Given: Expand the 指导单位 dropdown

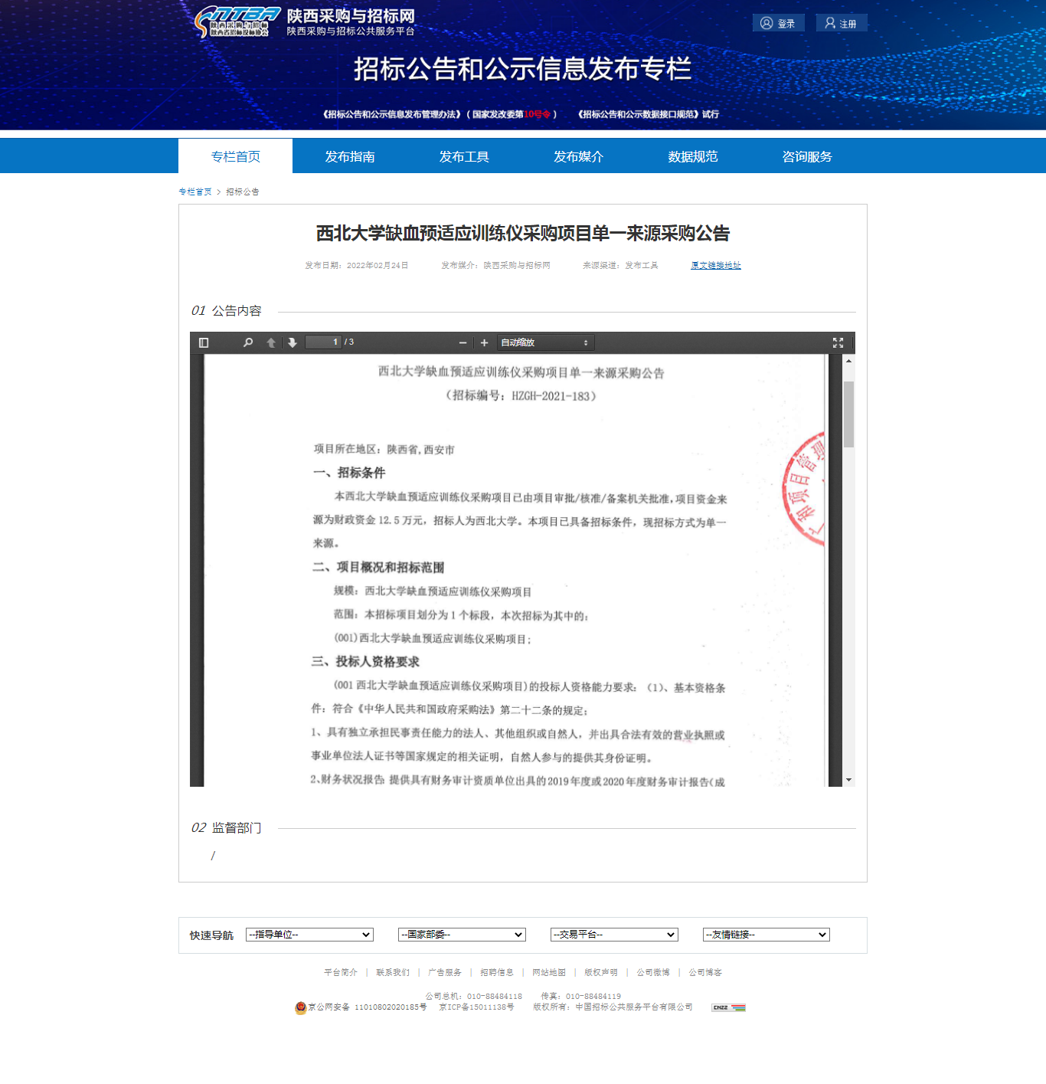Looking at the screenshot, I should click(x=309, y=935).
